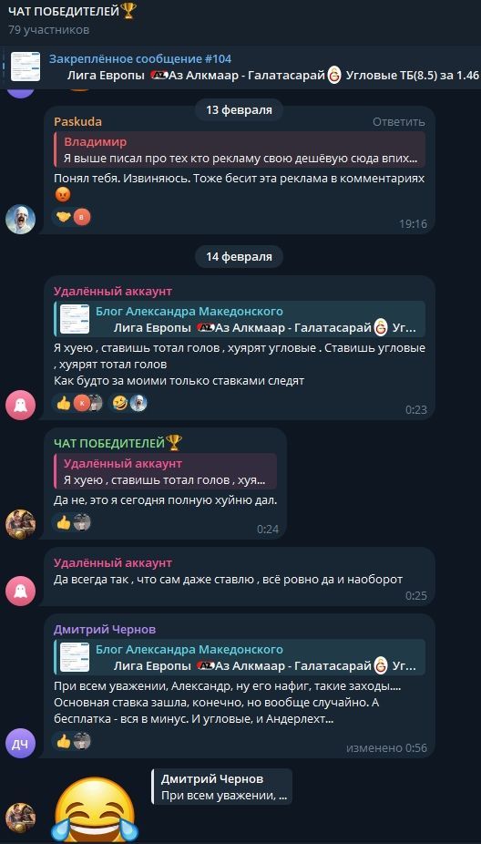481x844 pixels.
Task: Click the large crying-laughing emoji sticker
Action: 95,809
